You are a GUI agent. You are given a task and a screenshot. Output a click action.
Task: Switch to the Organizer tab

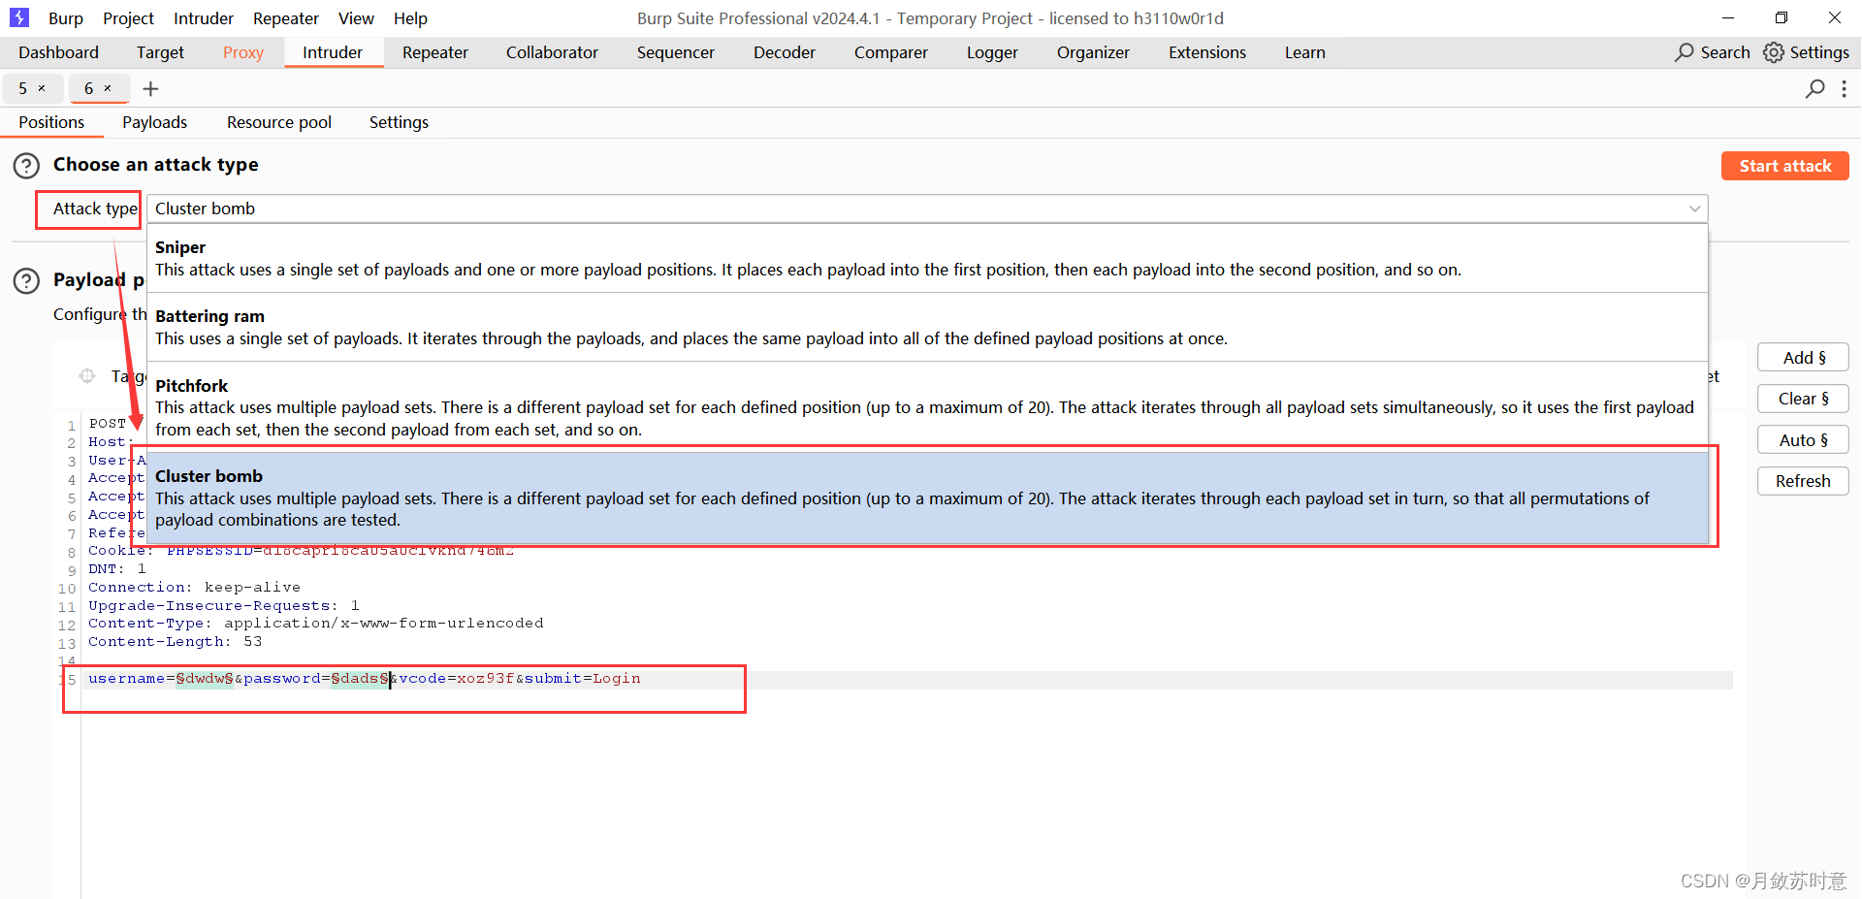[1093, 52]
